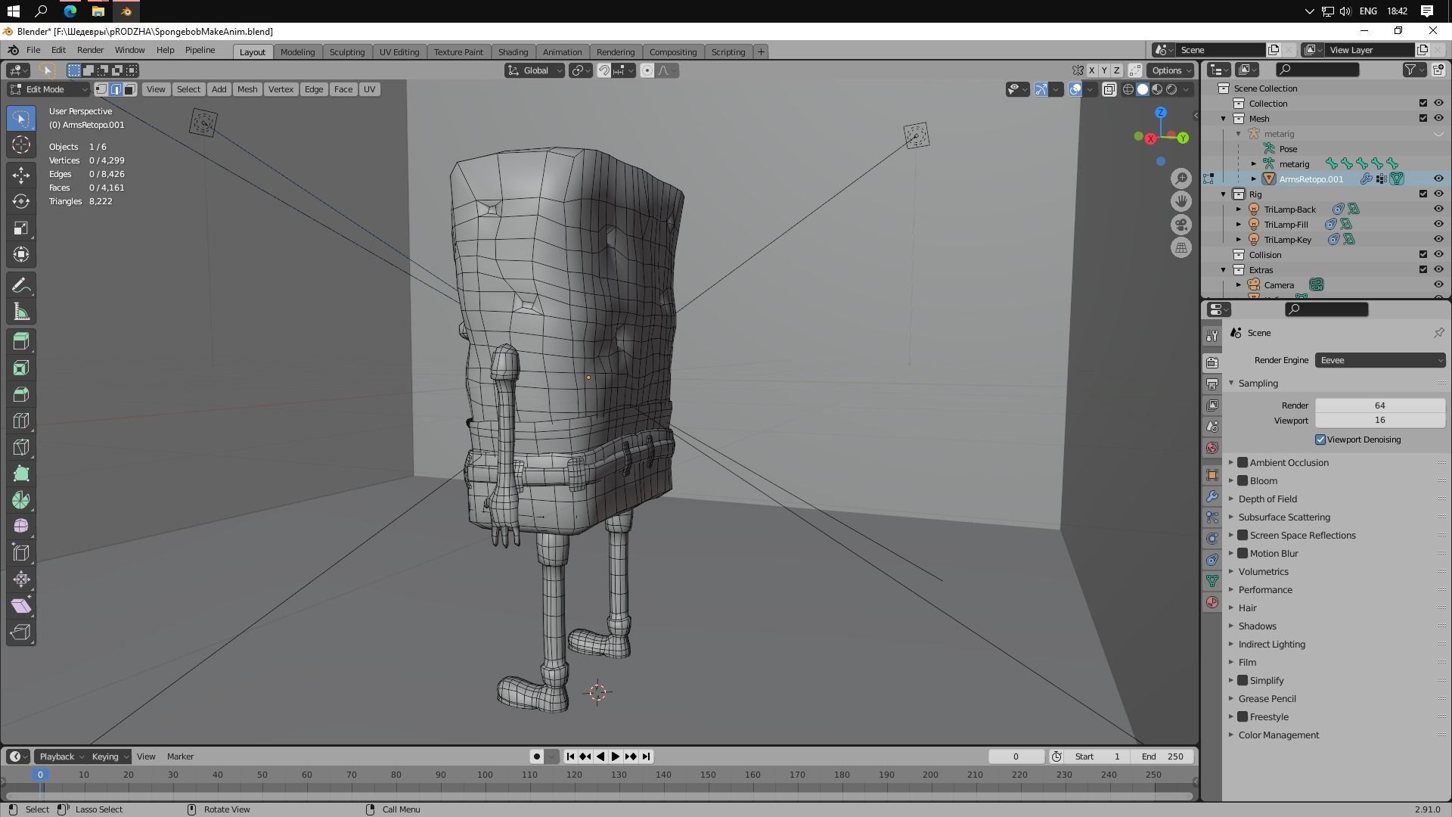Select the Poly Build tool
1452x817 pixels.
(x=21, y=474)
